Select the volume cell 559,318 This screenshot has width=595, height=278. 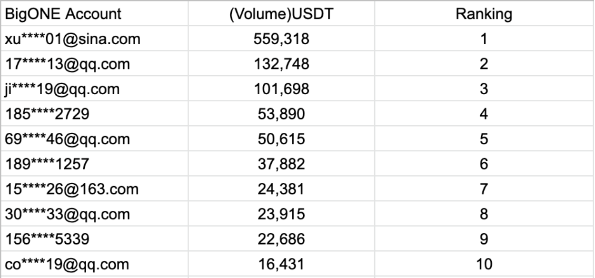pos(281,39)
